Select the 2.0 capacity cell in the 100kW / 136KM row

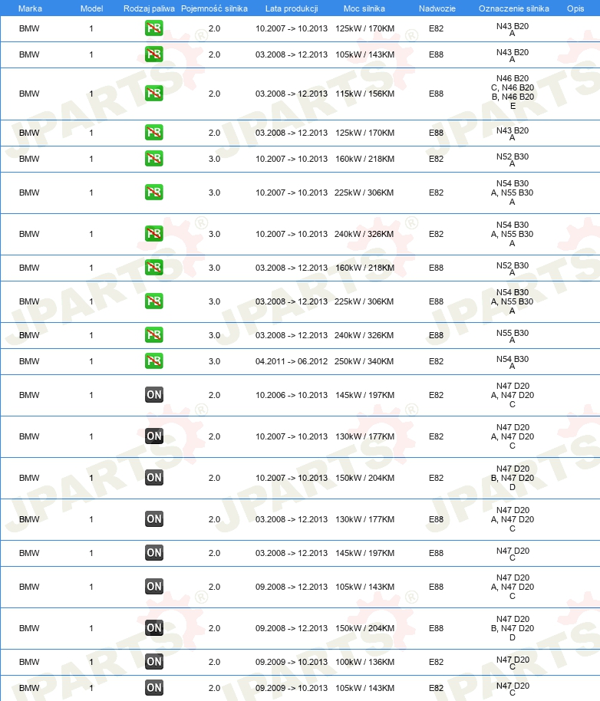(214, 662)
